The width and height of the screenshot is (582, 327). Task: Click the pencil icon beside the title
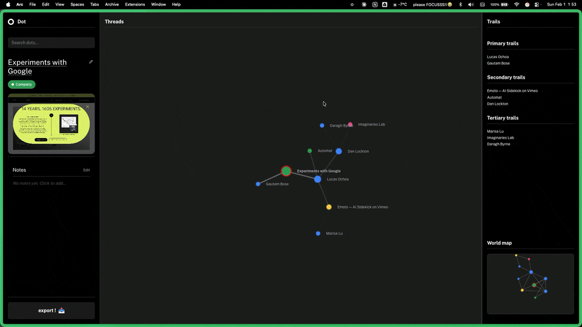click(91, 62)
